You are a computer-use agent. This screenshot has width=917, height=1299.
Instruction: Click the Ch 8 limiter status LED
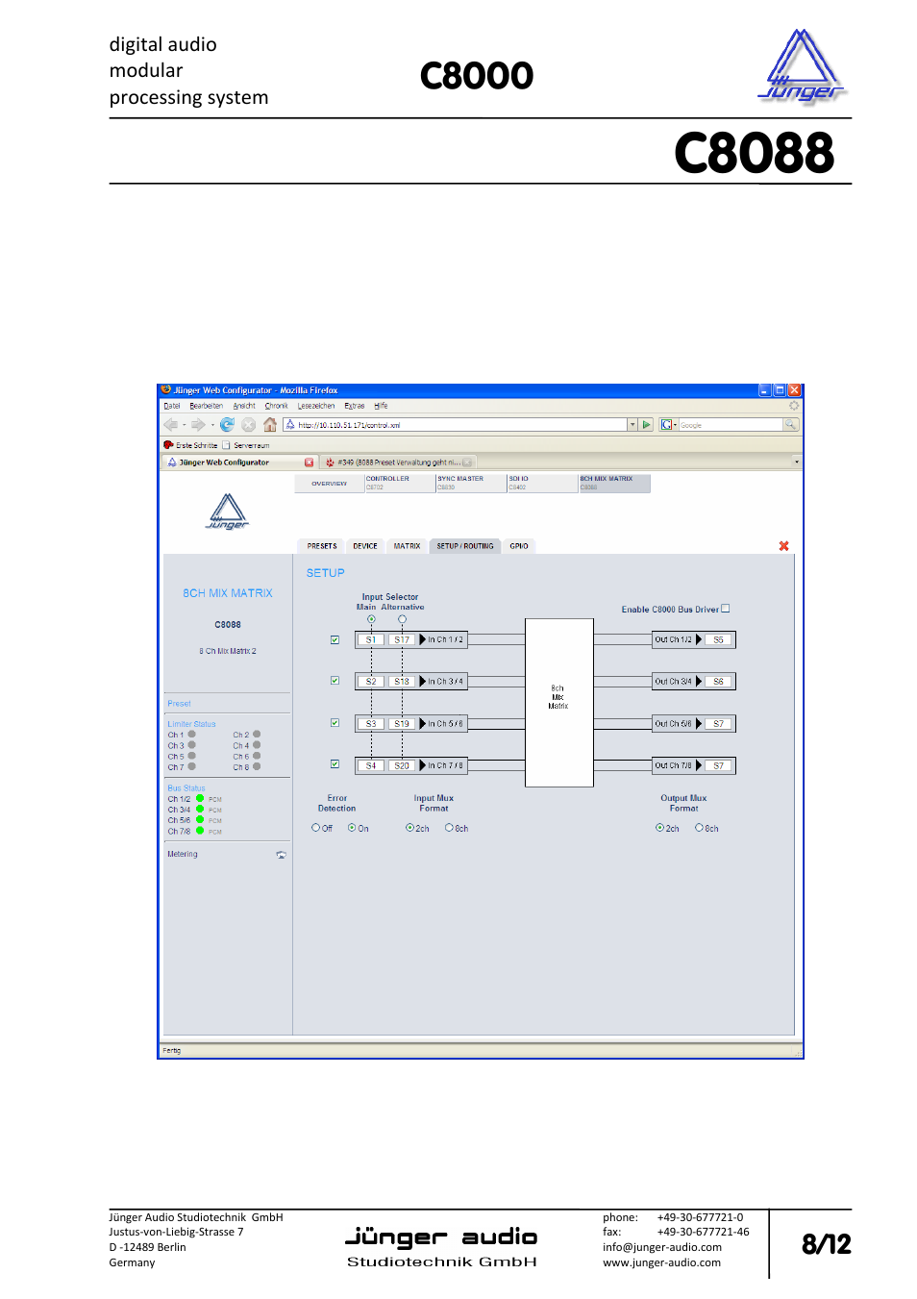coord(257,766)
